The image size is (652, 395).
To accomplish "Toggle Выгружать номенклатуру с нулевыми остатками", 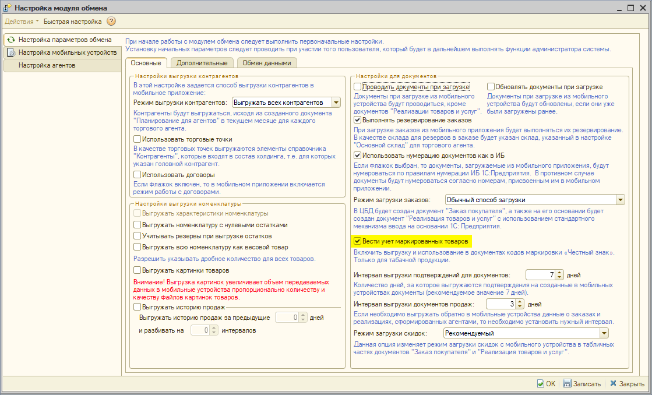I will coord(138,224).
